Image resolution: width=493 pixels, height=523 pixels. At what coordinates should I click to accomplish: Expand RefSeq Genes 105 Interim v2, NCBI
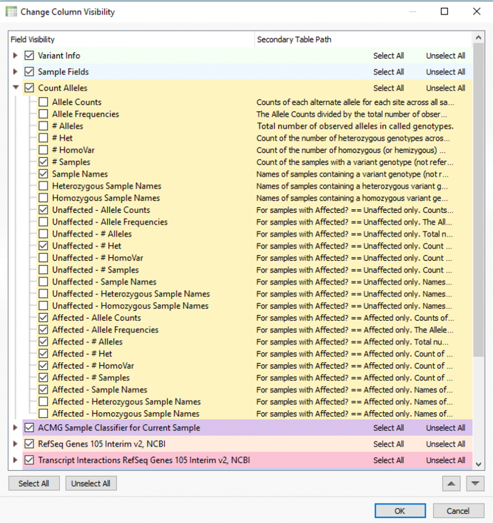[x=14, y=444]
